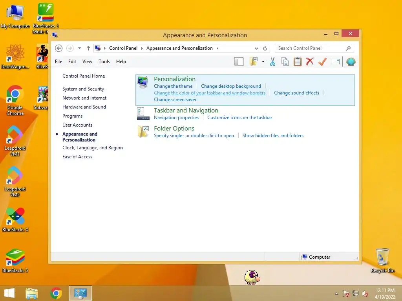This screenshot has height=301, width=402.
Task: Click the red X Delete icon
Action: pos(310,62)
